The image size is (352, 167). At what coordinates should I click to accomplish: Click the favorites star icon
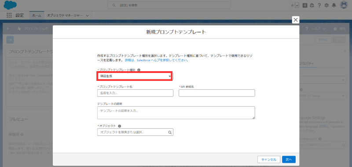pos(292,6)
